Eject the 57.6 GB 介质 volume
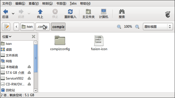This screenshot has height=98, width=175. (29, 73)
